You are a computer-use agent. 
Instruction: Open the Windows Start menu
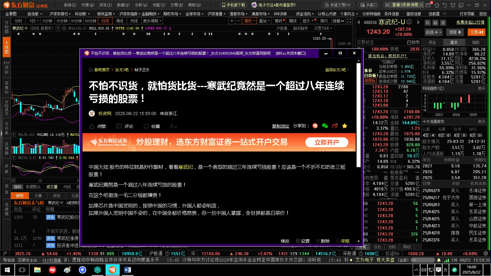click(7, 270)
